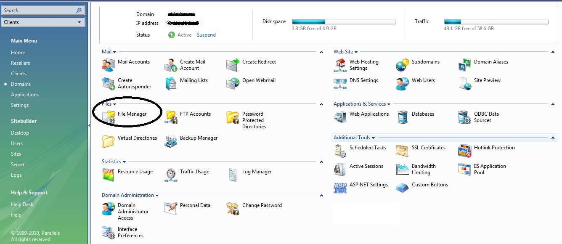Open the Clients dropdown selector

tap(44, 22)
